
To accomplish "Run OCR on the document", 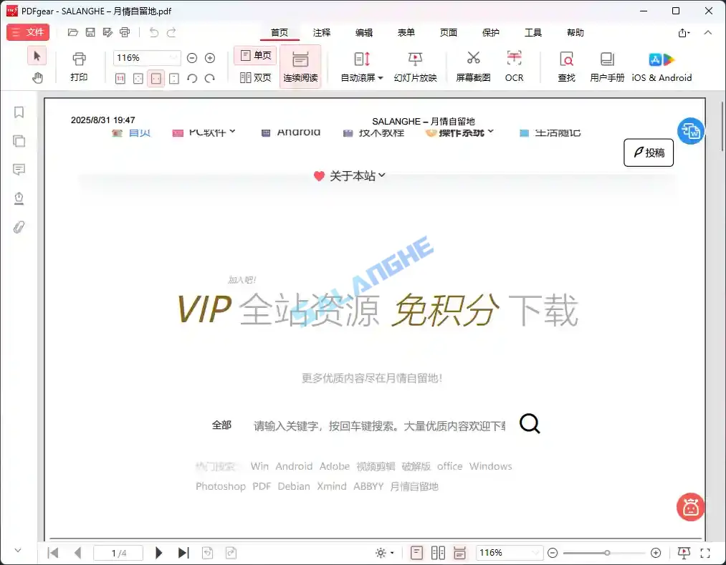I will pyautogui.click(x=514, y=66).
